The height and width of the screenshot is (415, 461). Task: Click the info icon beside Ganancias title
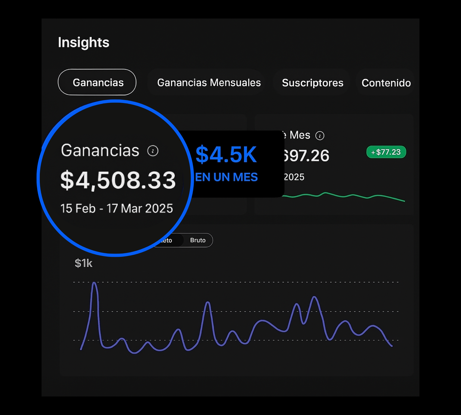pos(153,151)
